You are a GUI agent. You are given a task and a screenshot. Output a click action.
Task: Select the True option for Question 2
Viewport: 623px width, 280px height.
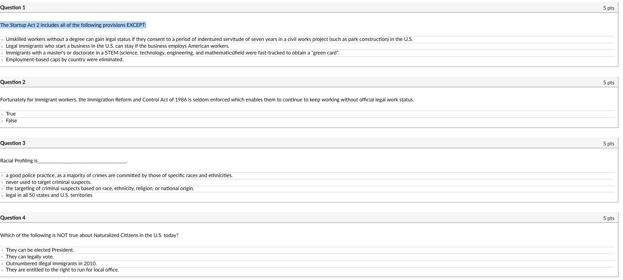(x=2, y=114)
